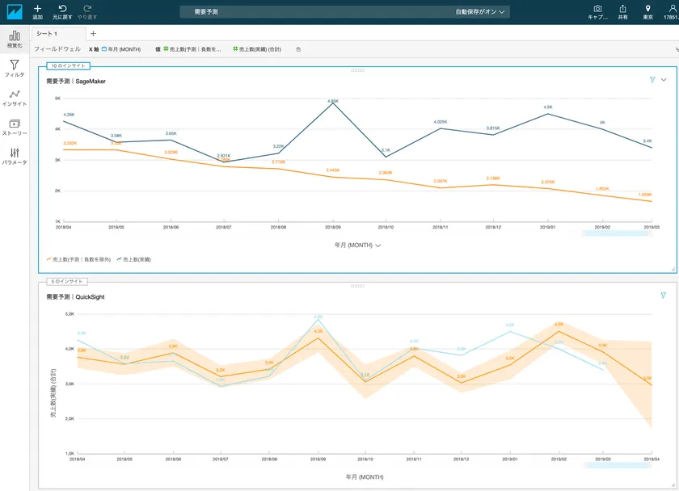This screenshot has height=491, width=679.
Task: Click the SageMaker chart x-axis scroll handle
Action: click(617, 233)
